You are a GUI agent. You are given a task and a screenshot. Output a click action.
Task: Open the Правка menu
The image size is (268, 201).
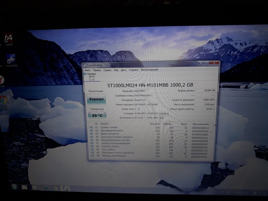point(96,70)
